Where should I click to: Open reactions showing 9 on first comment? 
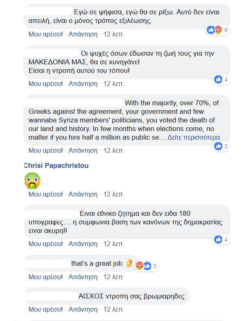[217, 30]
